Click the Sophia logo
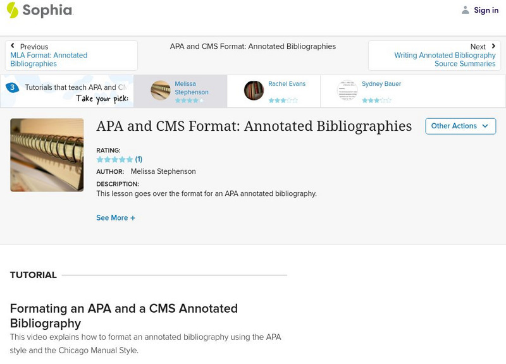The height and width of the screenshot is (364, 506). 41,10
